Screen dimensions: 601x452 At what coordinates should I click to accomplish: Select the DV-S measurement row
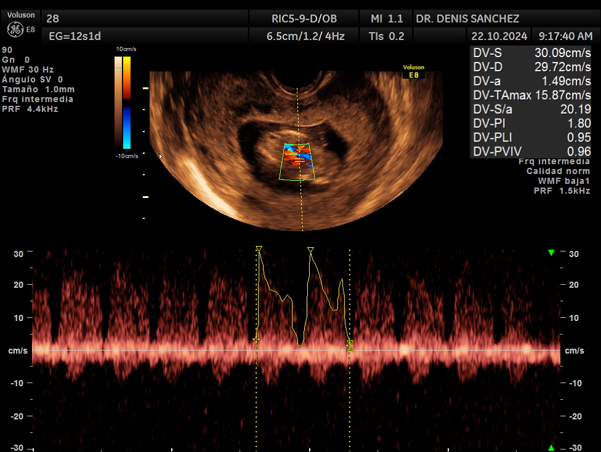coord(531,54)
